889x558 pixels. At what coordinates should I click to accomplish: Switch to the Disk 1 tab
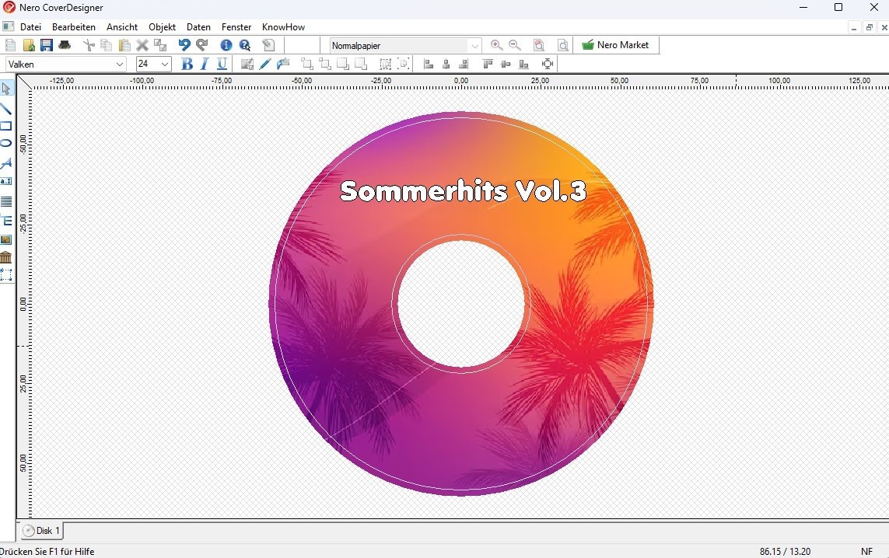click(x=40, y=531)
